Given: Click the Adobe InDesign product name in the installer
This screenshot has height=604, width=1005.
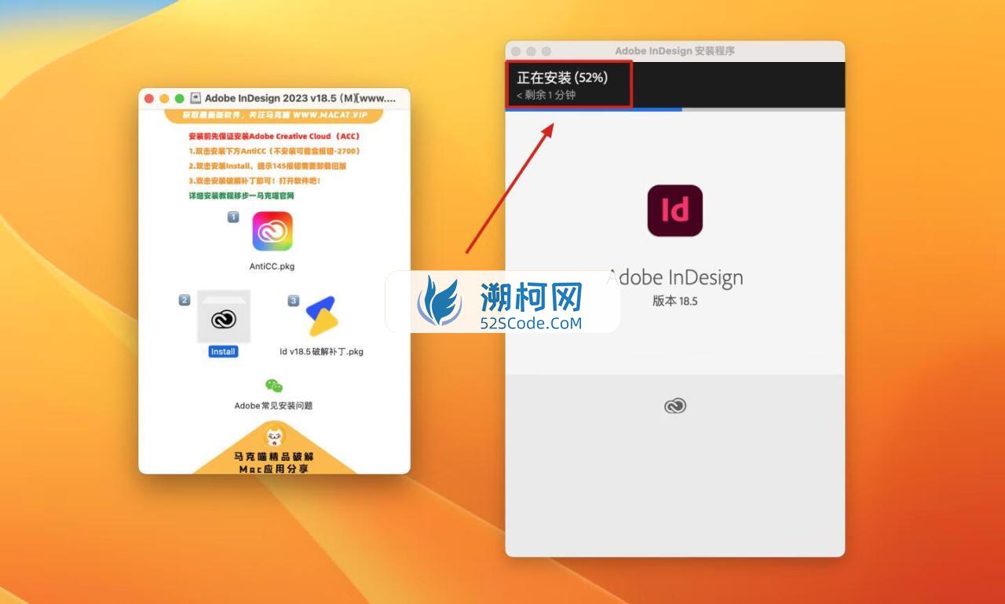Looking at the screenshot, I should coord(675,277).
